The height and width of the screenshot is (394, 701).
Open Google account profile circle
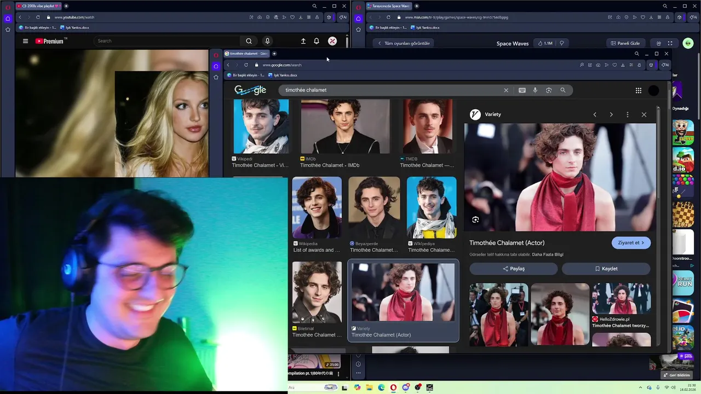click(x=654, y=90)
